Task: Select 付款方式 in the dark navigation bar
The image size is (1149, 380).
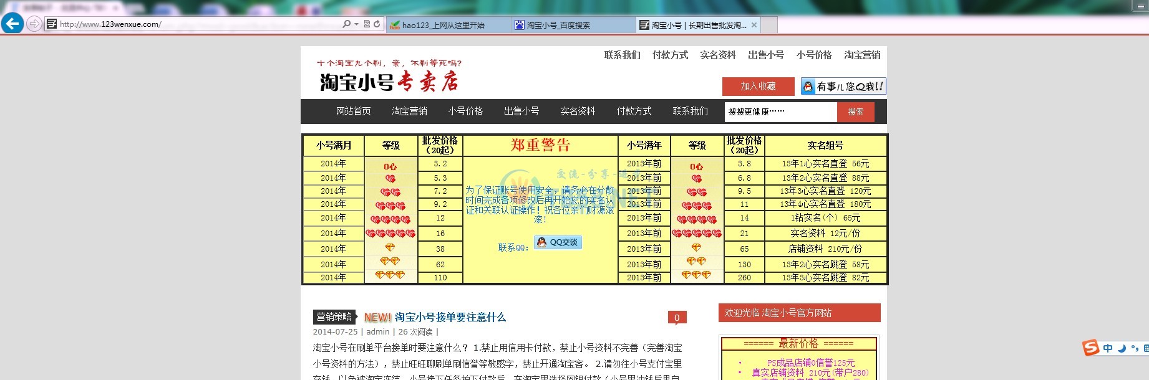Action: 634,111
